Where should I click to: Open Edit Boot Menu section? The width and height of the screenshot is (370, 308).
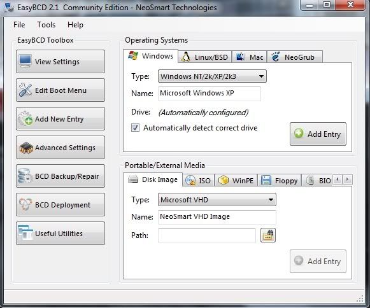coord(60,90)
